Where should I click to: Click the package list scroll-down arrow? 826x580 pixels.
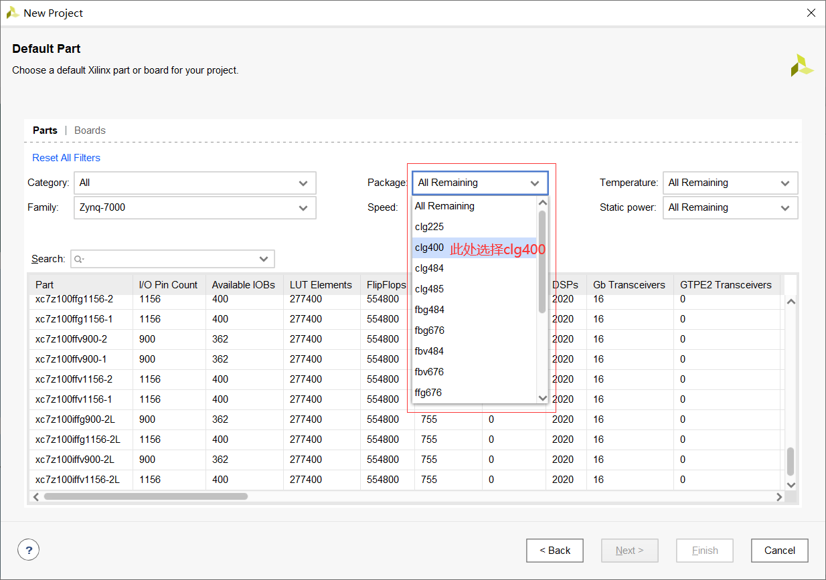[543, 398]
